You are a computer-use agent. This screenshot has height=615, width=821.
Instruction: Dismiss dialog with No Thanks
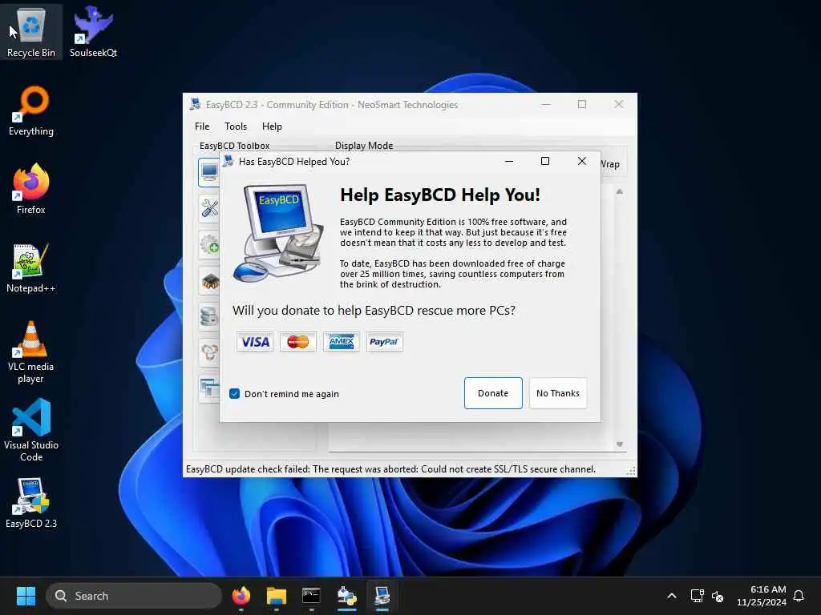coord(558,393)
